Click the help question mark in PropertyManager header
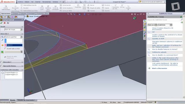 tap(22, 20)
